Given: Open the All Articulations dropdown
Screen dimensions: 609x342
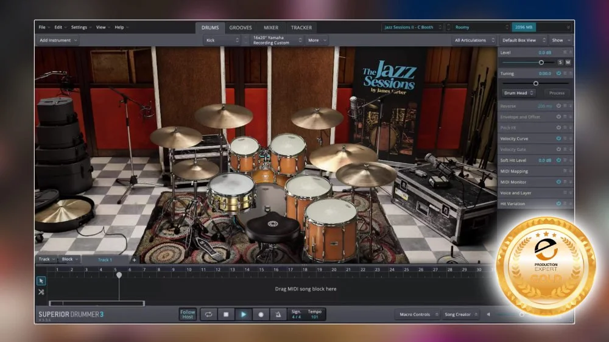Looking at the screenshot, I should [x=473, y=40].
